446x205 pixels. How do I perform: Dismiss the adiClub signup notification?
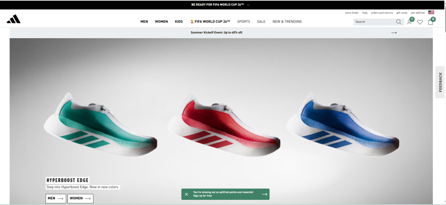pyautogui.click(x=186, y=194)
